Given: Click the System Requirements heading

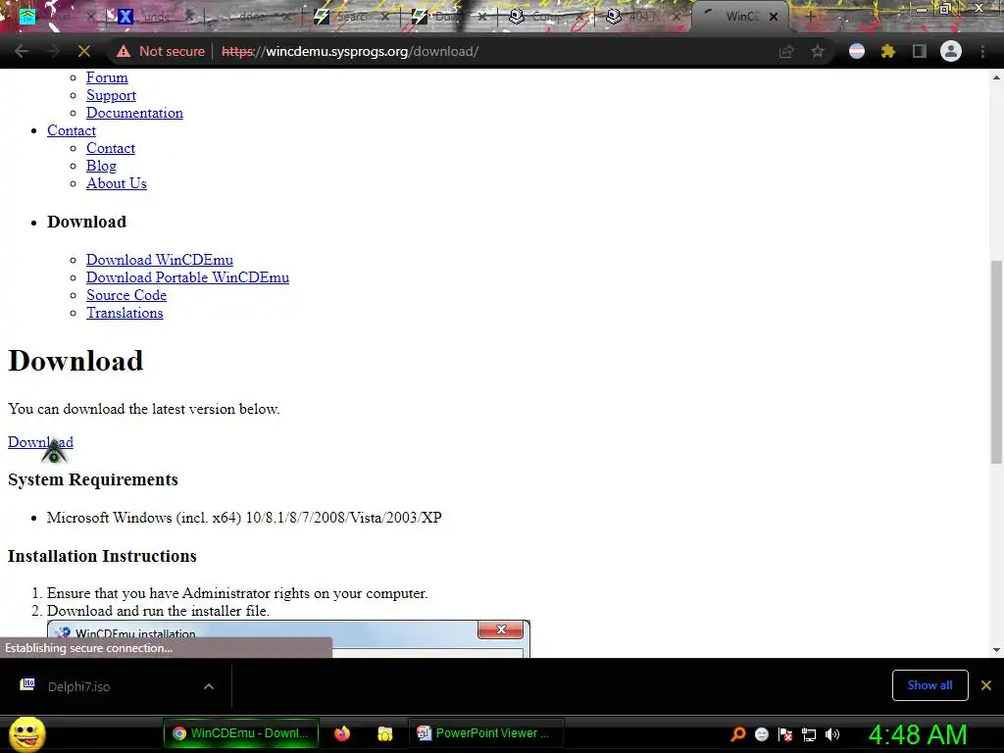Looking at the screenshot, I should (93, 479).
